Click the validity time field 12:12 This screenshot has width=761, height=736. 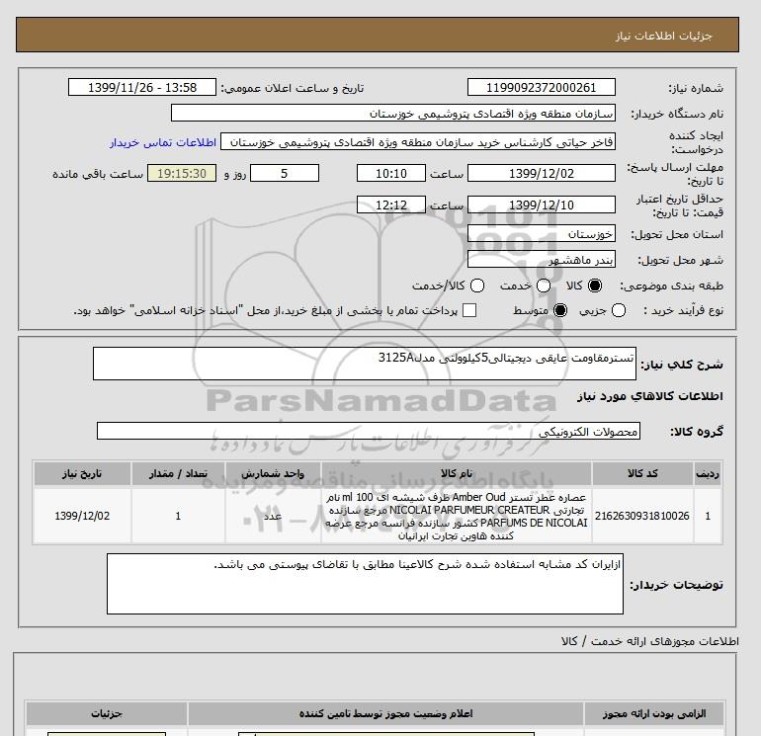[391, 204]
